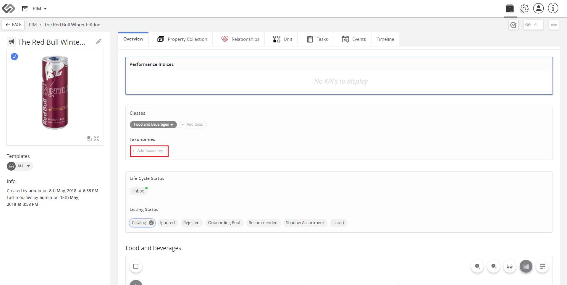Viewport: 567px width, 285px height.
Task: Click the app logo icon
Action: pyautogui.click(x=8, y=9)
